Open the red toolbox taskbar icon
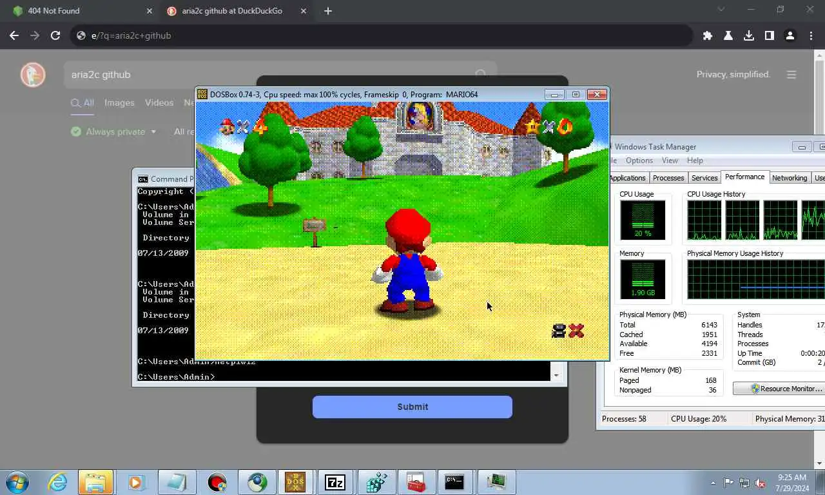The height and width of the screenshot is (495, 825). pyautogui.click(x=416, y=482)
